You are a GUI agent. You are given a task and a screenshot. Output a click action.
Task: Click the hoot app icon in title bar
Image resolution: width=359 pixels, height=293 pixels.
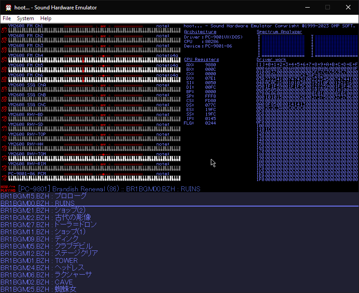tap(8, 7)
